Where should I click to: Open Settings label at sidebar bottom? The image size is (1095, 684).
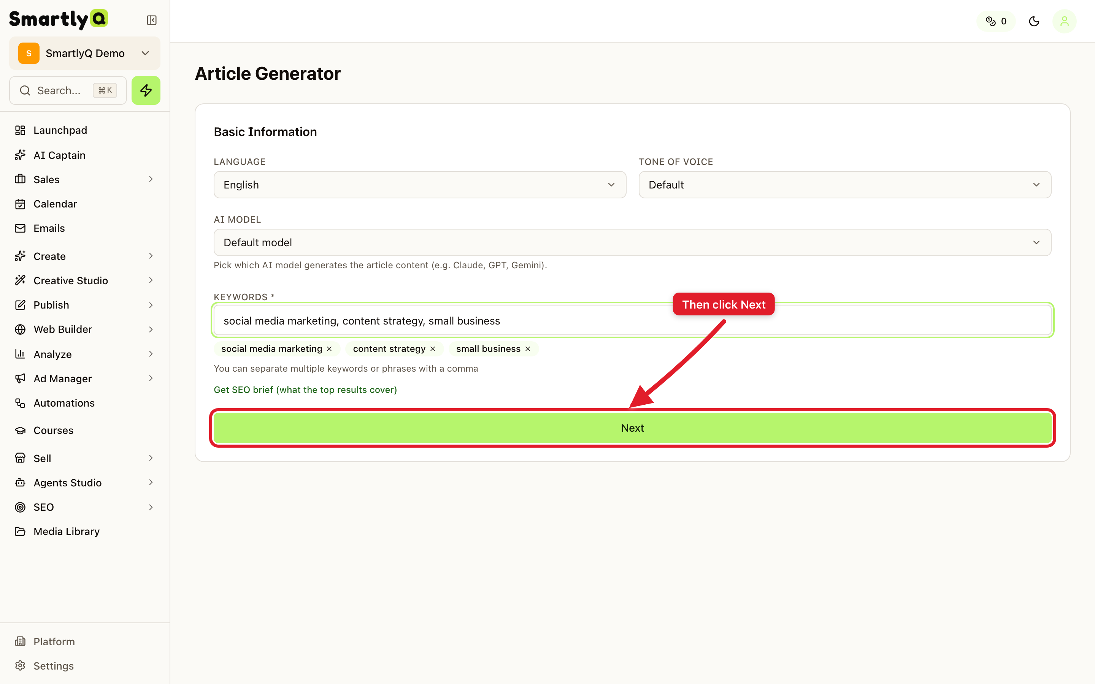[x=53, y=666]
